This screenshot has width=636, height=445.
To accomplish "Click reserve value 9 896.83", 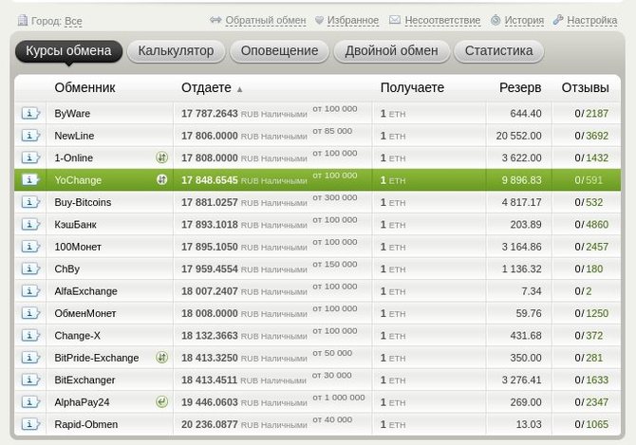I will tap(522, 180).
